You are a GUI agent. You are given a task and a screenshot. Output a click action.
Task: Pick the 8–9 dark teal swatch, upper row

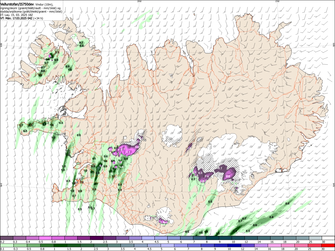[x=212, y=238]
